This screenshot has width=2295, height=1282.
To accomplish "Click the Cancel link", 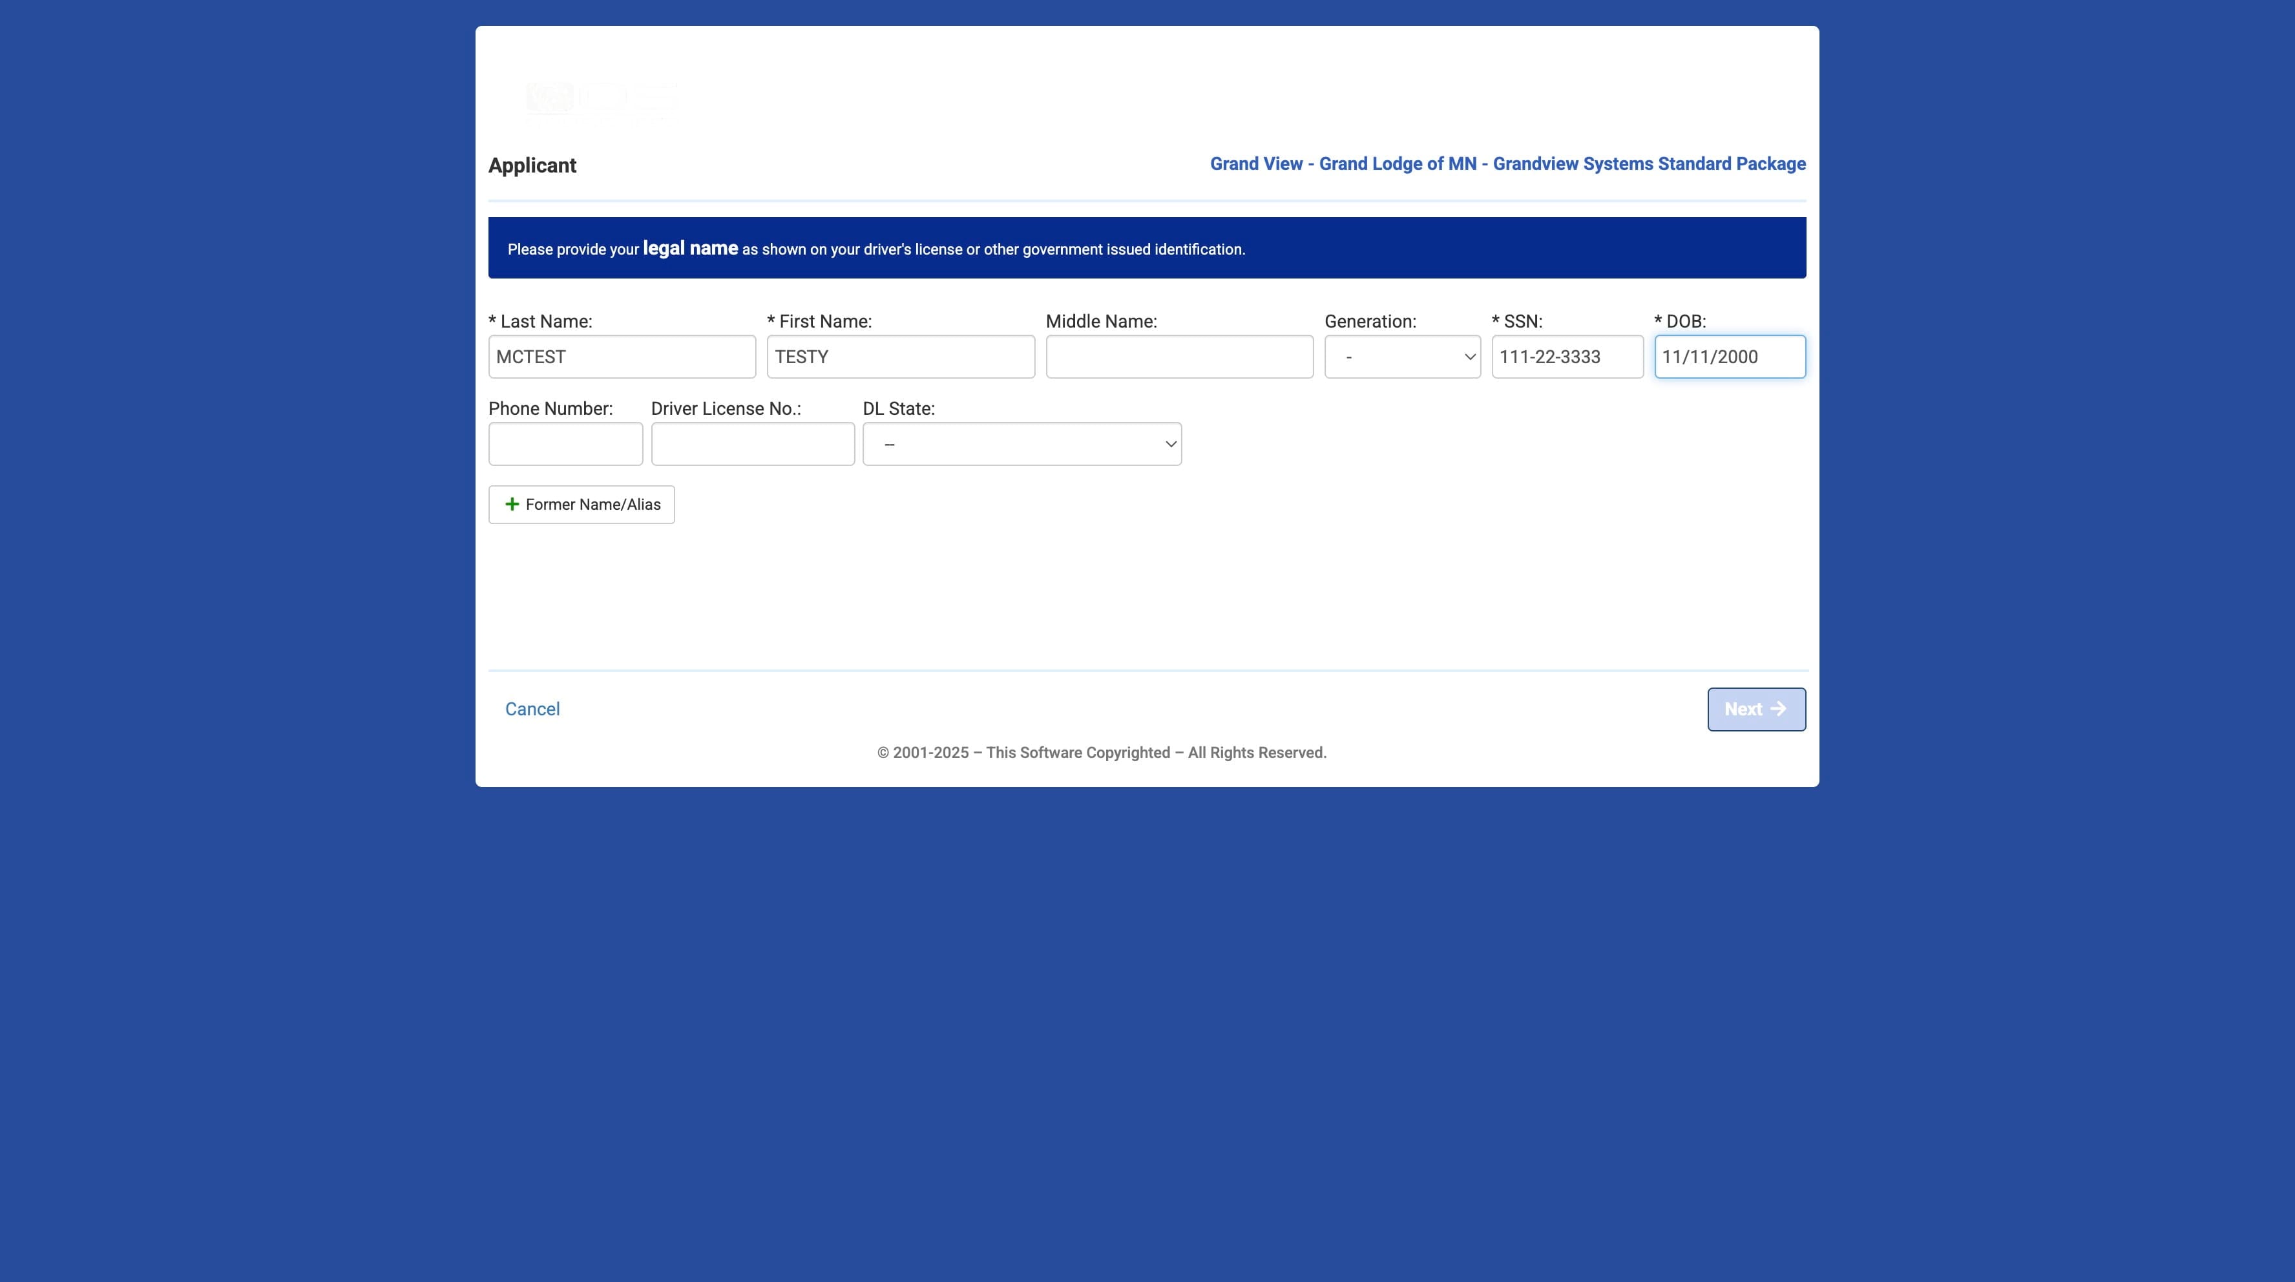I will coord(533,709).
